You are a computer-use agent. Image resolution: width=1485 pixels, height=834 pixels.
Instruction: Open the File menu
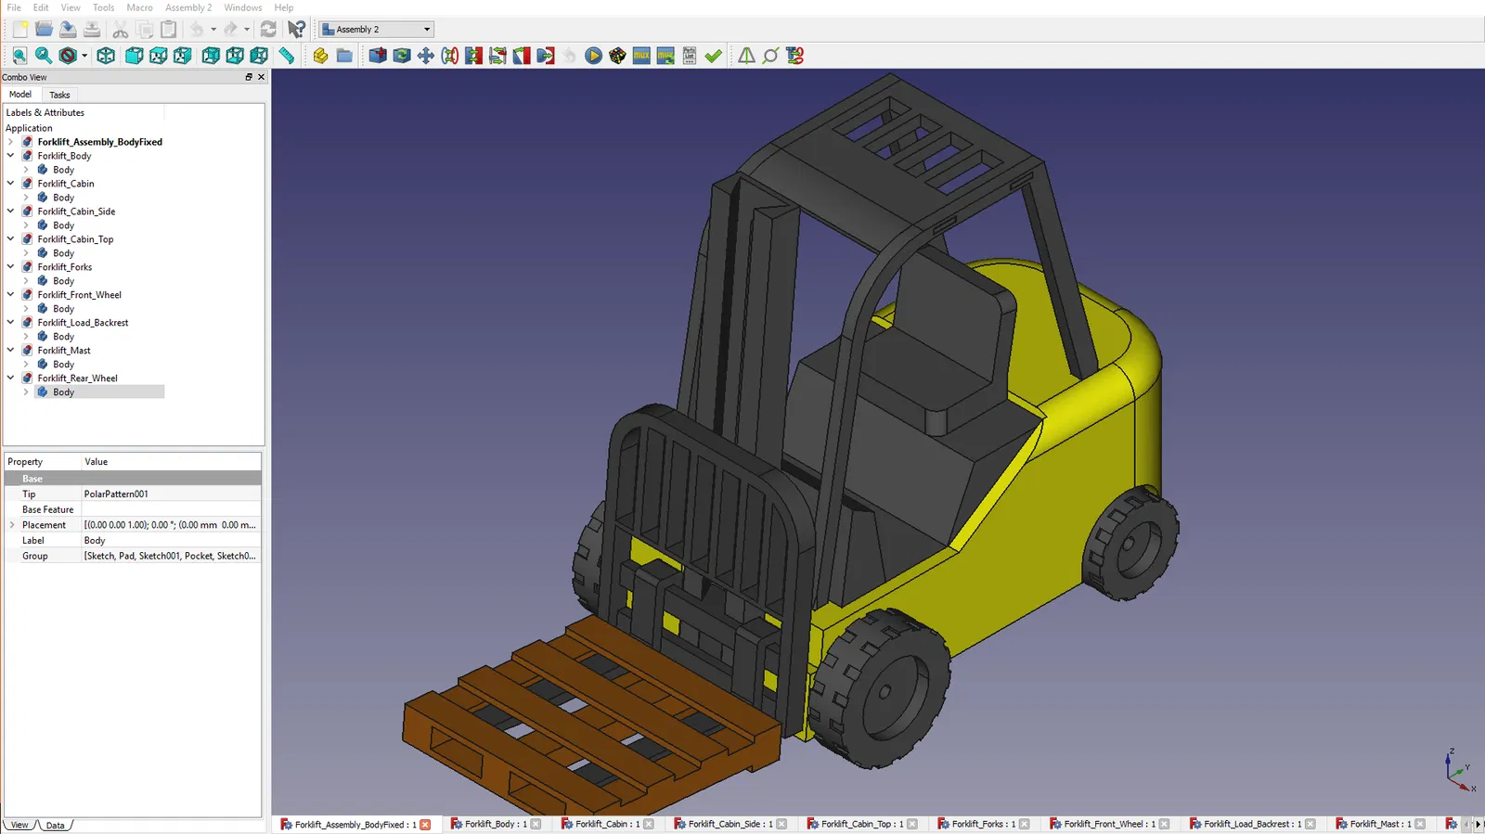point(14,7)
